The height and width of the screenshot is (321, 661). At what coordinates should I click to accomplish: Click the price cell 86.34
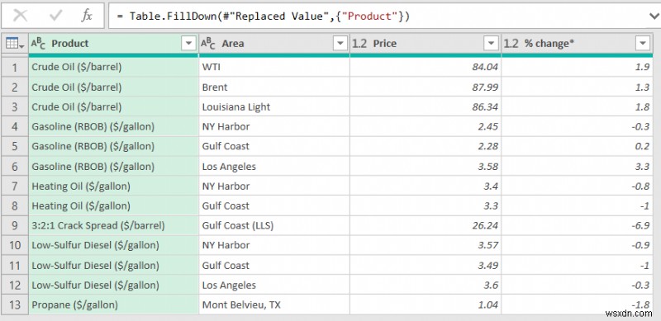tap(426, 106)
